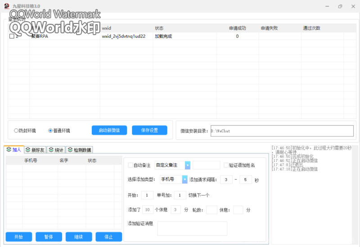The width and height of the screenshot is (360, 247).
Task: Choose the 普通环境 radio option
Action: [x=50, y=130]
